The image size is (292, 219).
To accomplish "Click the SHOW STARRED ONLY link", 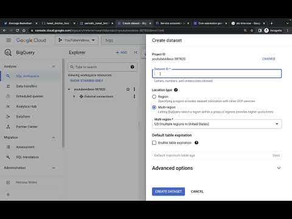I will 86,81.
